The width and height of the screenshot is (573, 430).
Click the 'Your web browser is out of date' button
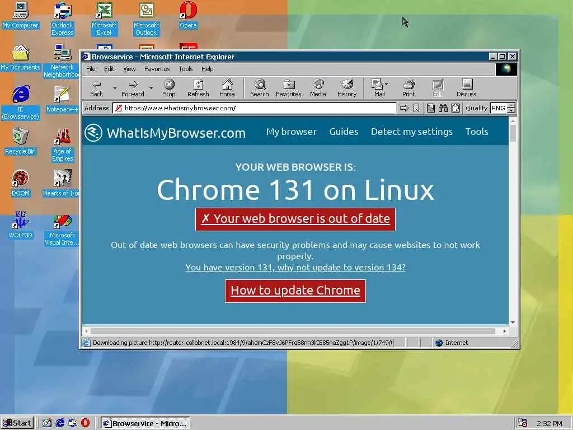coord(295,219)
